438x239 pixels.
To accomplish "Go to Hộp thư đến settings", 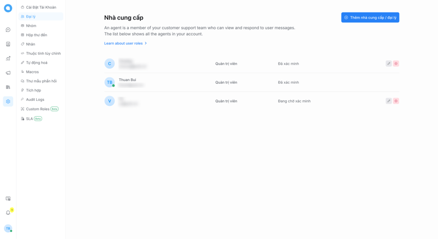I will pyautogui.click(x=36, y=35).
